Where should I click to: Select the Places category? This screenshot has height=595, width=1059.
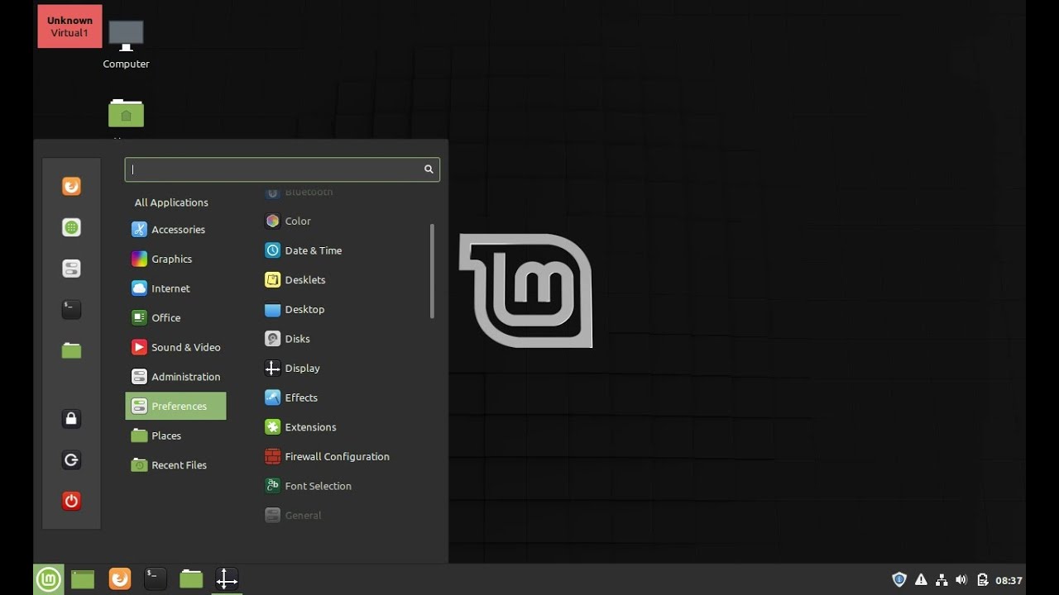point(175,436)
